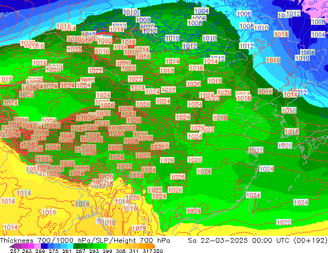Viewport: 328px width, 253px height.
Task: Click the purple arrow tip starting the legend
Action: (x=11, y=246)
